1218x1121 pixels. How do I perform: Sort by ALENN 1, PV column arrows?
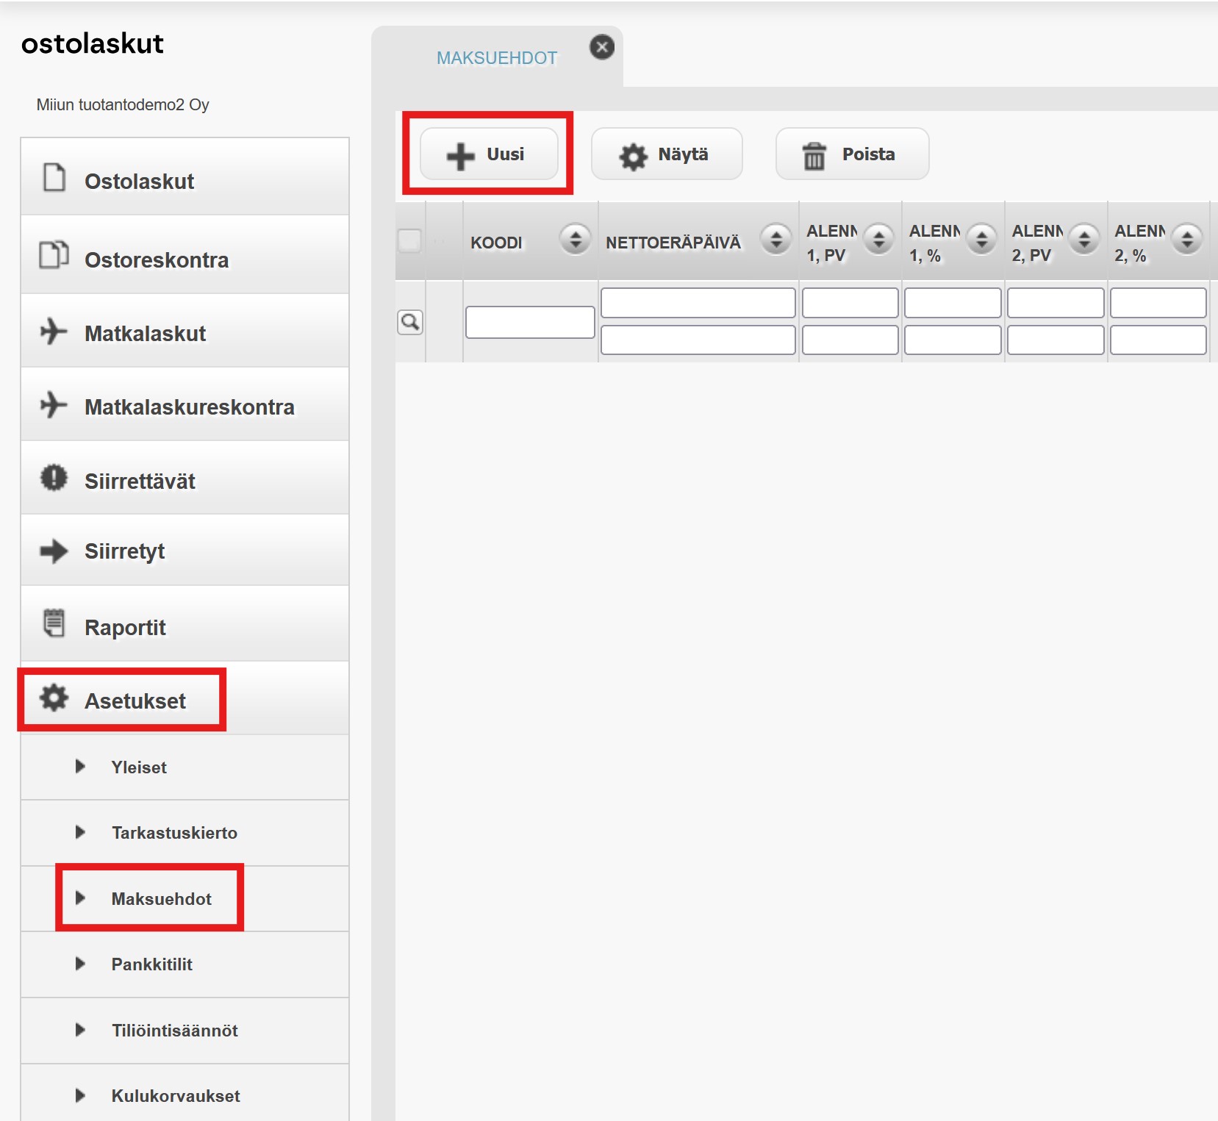click(879, 238)
